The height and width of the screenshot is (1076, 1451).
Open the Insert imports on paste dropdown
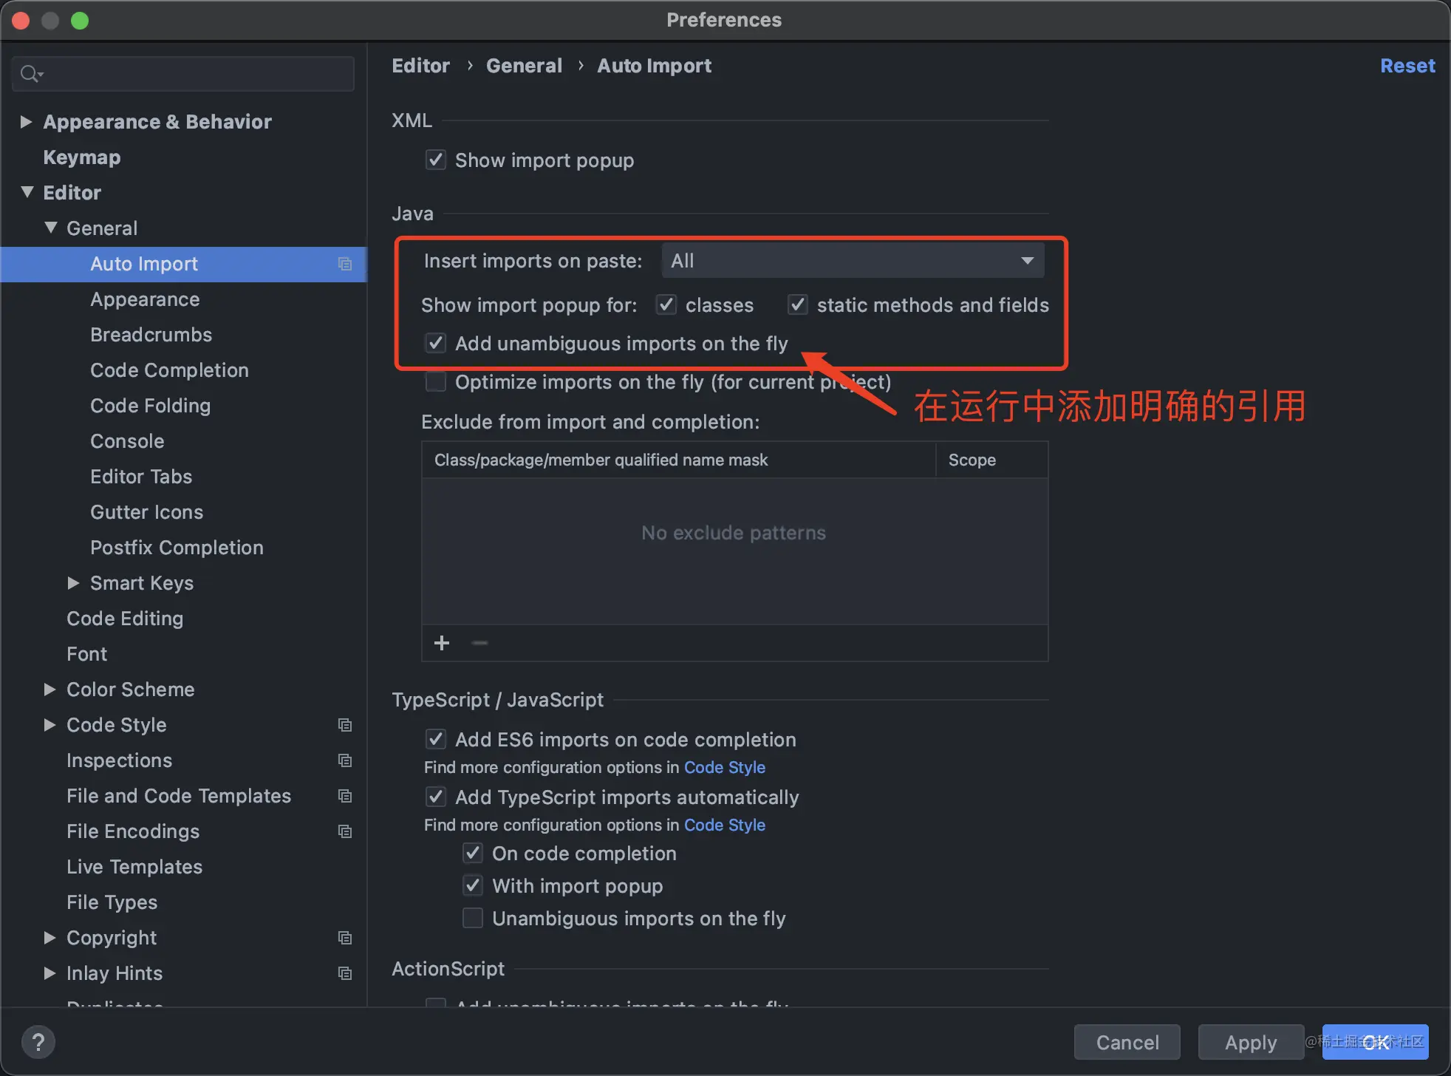point(853,260)
